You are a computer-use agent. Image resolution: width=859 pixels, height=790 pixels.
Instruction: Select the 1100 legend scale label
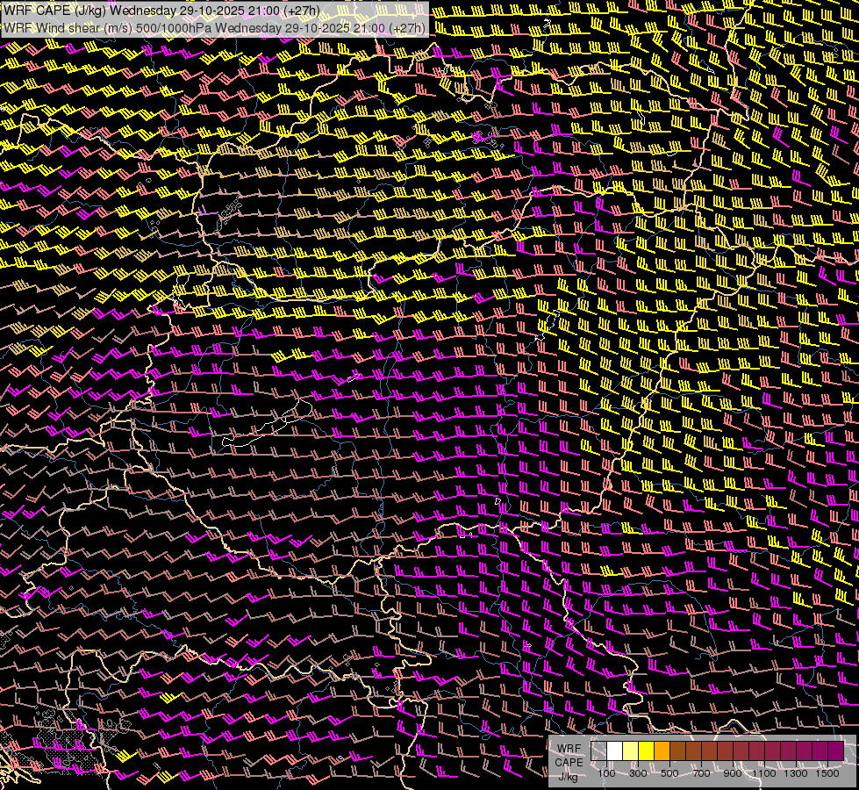pyautogui.click(x=766, y=773)
